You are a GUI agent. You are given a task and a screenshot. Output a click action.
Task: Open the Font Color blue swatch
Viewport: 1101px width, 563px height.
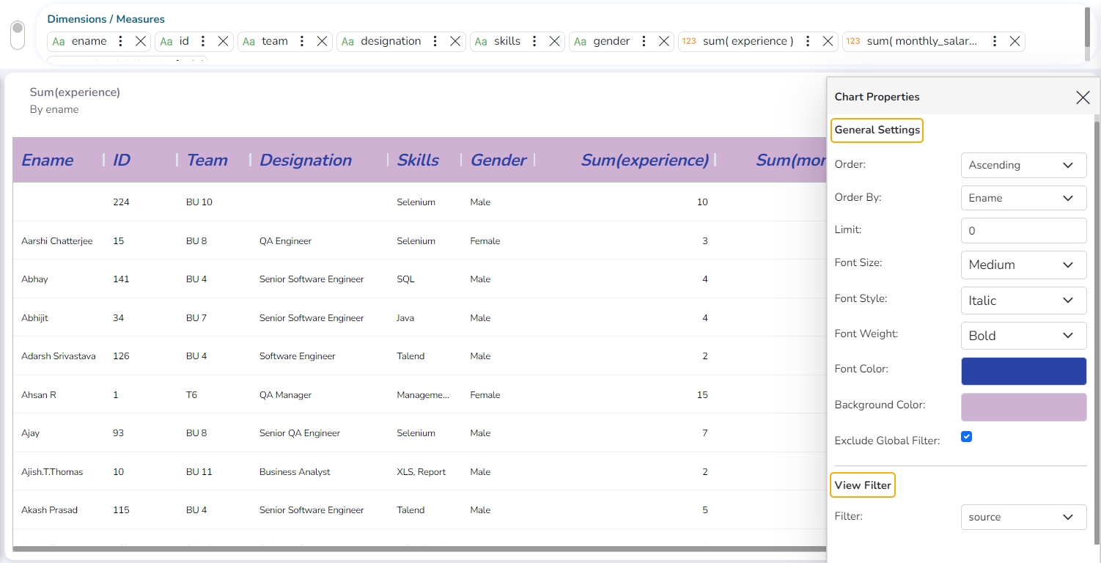click(1023, 372)
